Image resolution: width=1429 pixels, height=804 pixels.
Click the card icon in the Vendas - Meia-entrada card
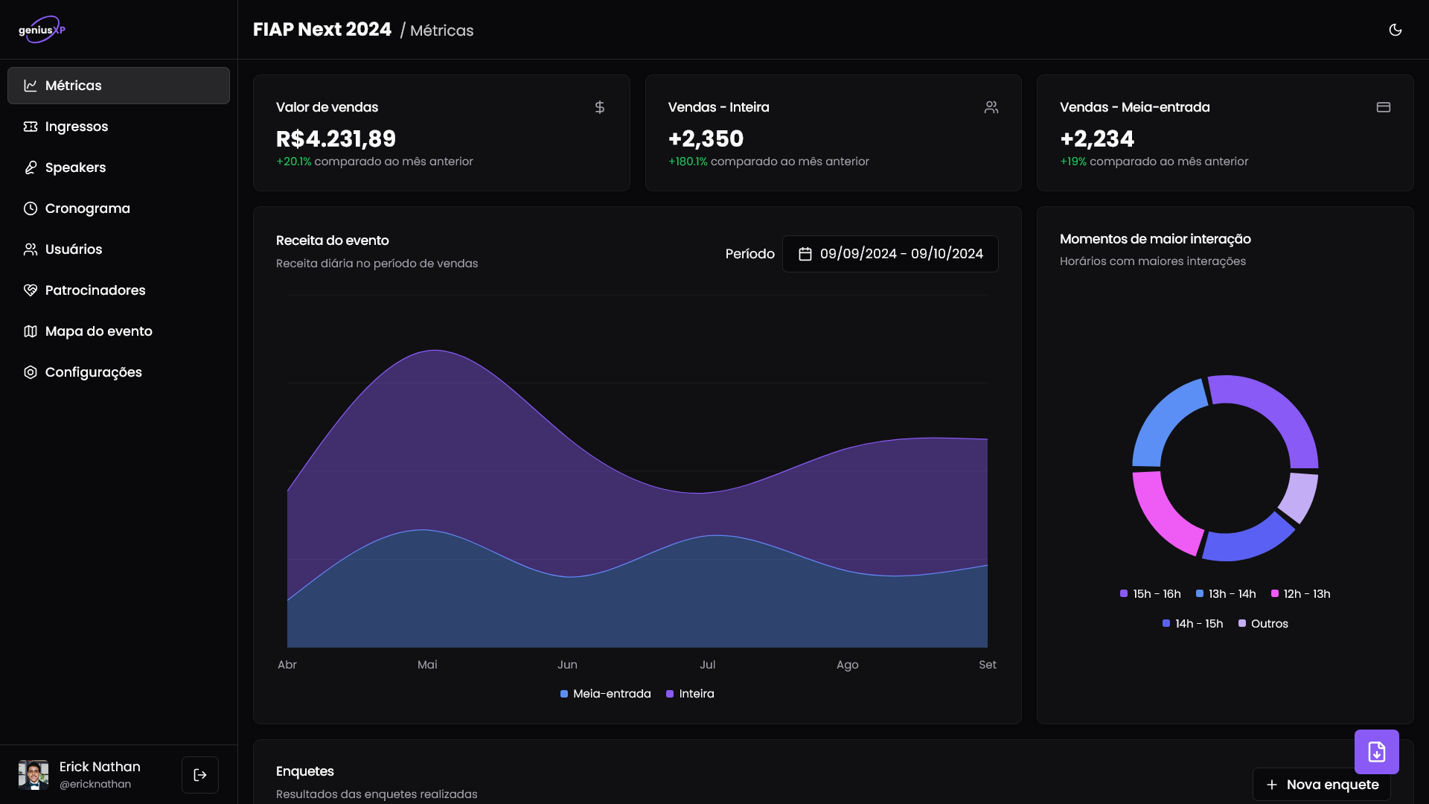(1383, 107)
